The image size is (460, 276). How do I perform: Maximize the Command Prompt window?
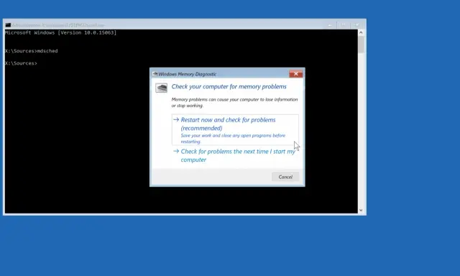click(x=344, y=25)
